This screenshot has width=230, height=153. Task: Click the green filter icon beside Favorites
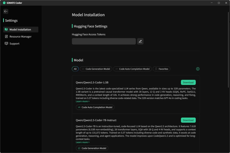pos(198,69)
